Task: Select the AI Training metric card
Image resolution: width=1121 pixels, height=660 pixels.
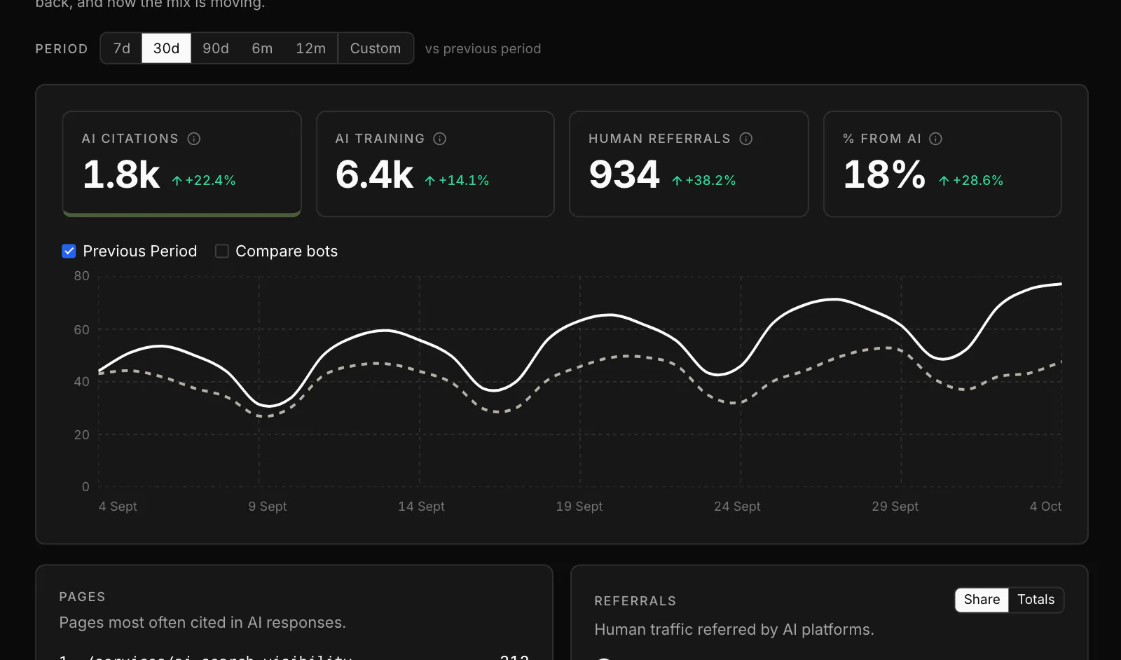Action: [436, 164]
